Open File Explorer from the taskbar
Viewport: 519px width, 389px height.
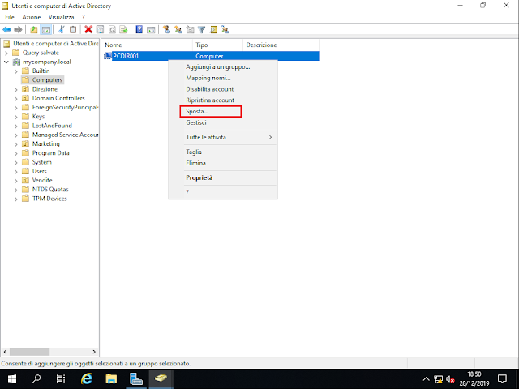click(111, 378)
